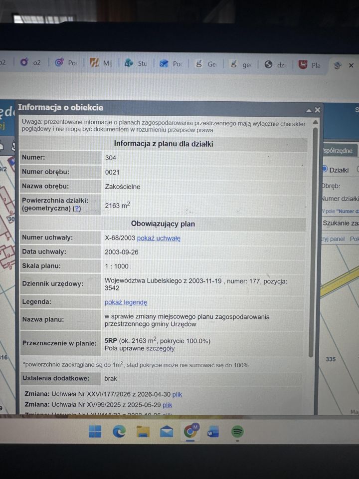Switch to the 'Ge' browser tab
The image size is (359, 479).
pyautogui.click(x=206, y=64)
